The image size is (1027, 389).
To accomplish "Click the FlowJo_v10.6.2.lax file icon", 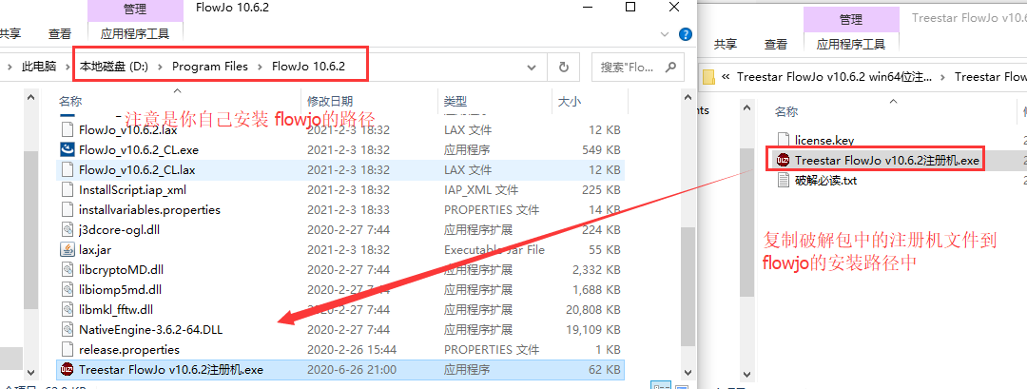I will coord(67,129).
